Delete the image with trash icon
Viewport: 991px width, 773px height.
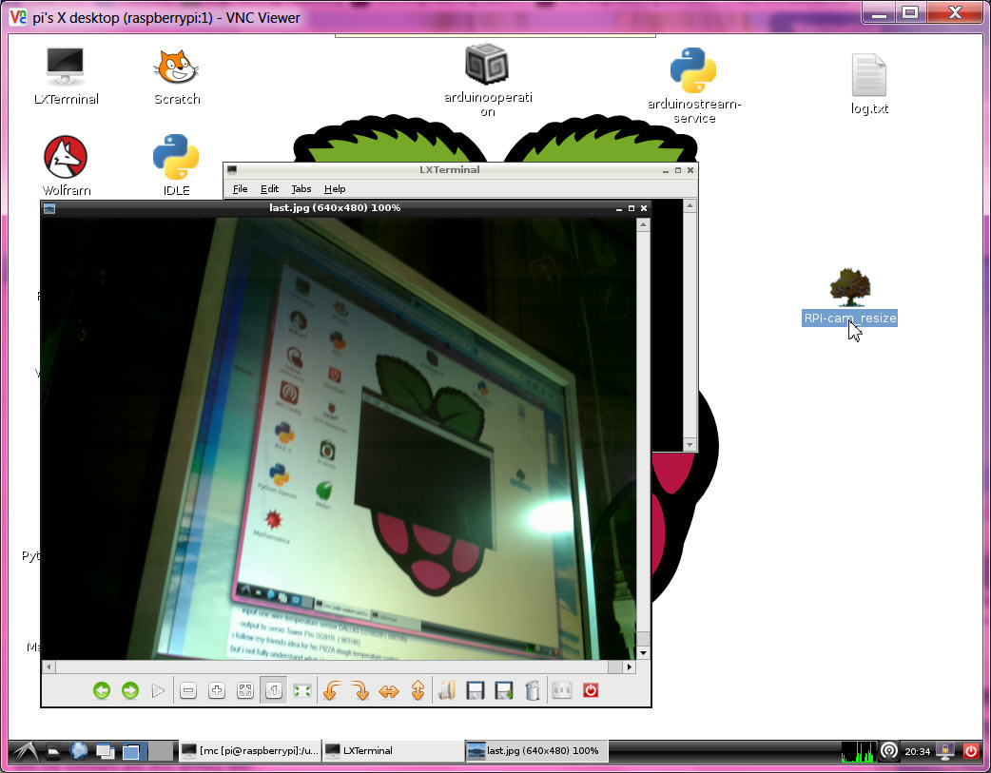click(533, 691)
